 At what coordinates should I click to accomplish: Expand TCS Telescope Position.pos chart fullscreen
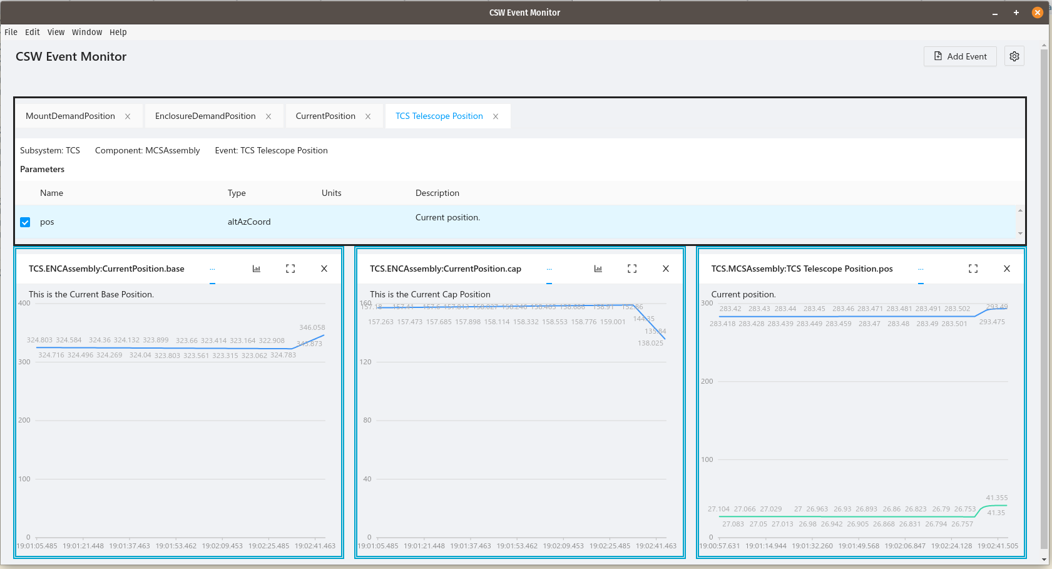click(x=973, y=269)
